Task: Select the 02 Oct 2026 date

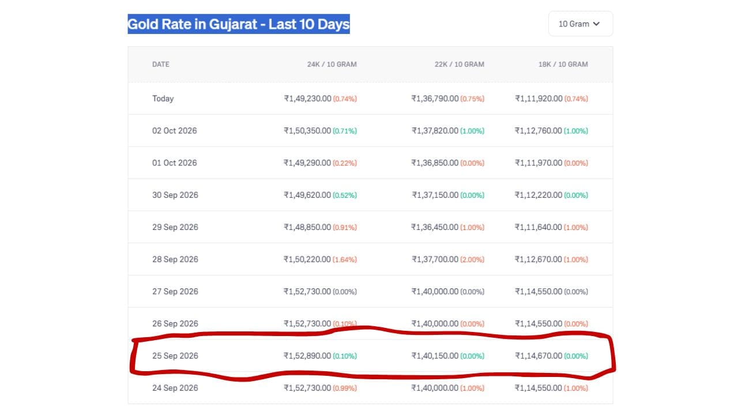Action: pos(175,131)
